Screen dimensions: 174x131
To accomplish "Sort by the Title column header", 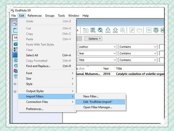I will point(139,69).
